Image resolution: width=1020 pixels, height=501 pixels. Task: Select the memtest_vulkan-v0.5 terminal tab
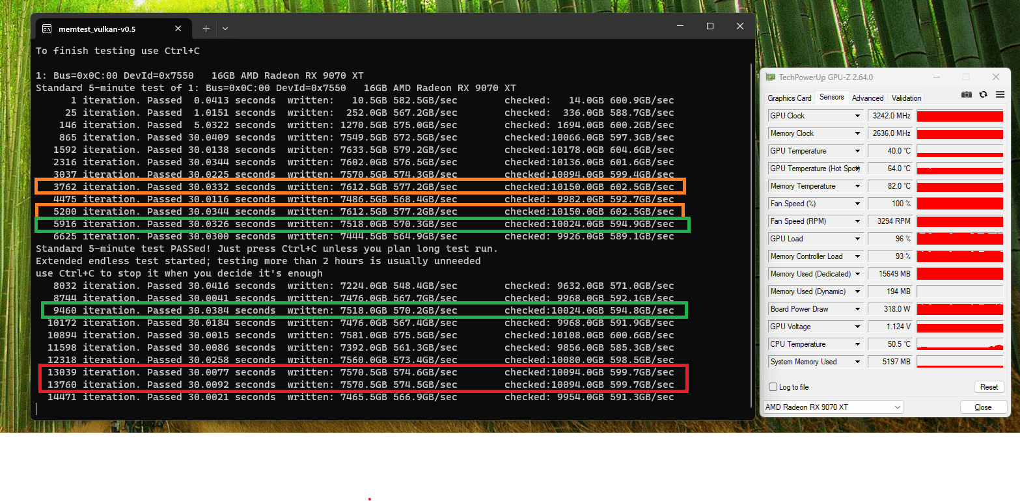pos(114,29)
